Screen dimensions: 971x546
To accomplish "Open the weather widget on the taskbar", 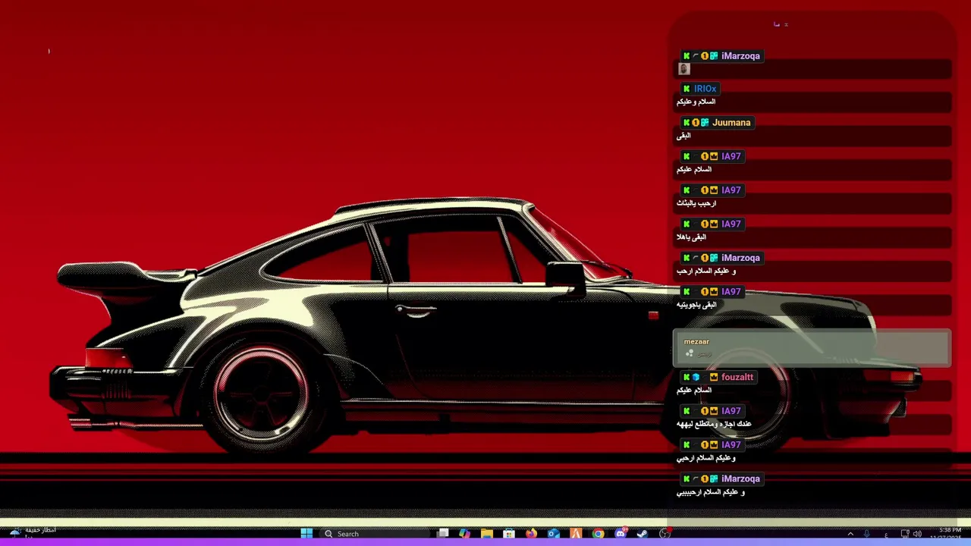I will [31, 533].
